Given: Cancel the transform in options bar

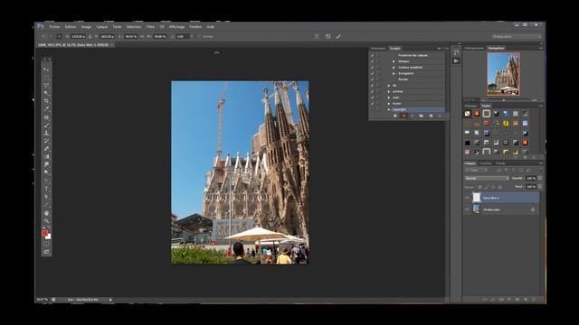Looking at the screenshot, I should [327, 36].
